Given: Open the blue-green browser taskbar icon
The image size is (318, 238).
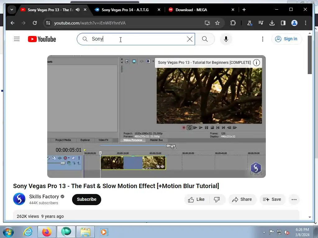Looking at the screenshot, I should [x=66, y=232].
